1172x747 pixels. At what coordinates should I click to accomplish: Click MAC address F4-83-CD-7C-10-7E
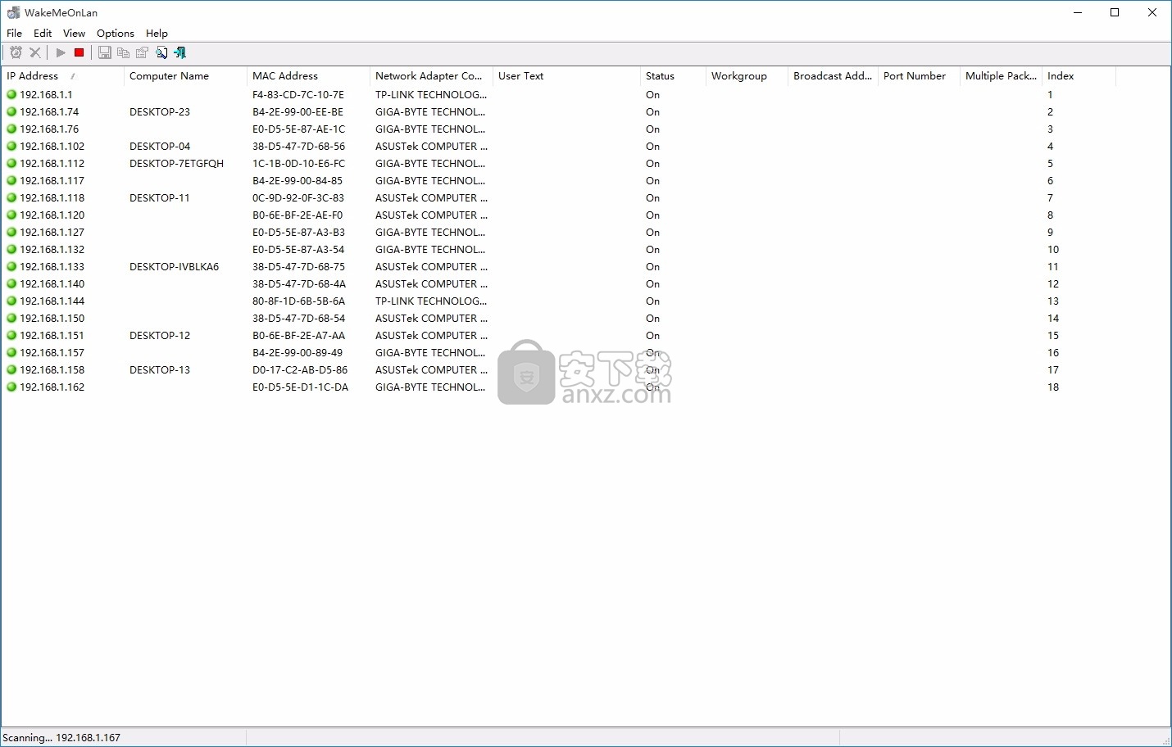[298, 94]
